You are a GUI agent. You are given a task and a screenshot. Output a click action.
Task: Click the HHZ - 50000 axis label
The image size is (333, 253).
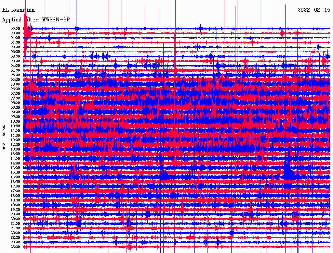[x=4, y=138]
